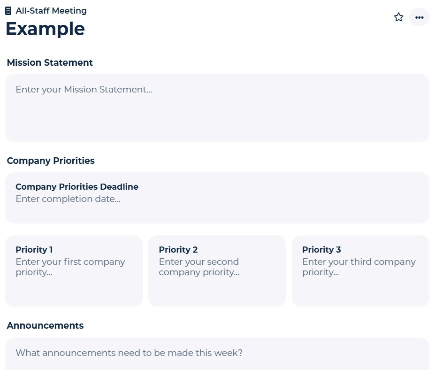
Task: Focus the large Mission Statement text box
Action: click(x=217, y=117)
